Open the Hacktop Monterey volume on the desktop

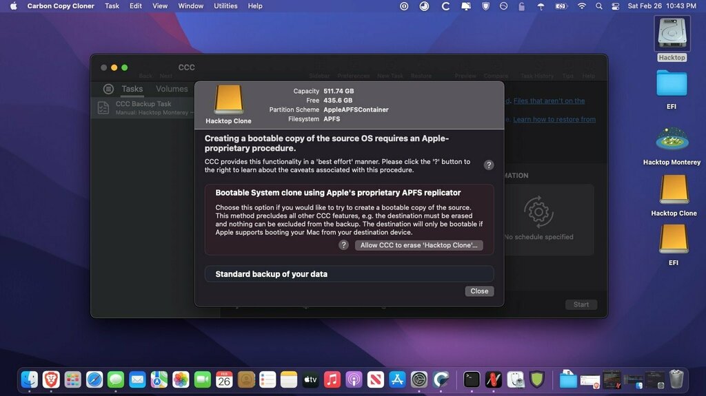[672, 140]
